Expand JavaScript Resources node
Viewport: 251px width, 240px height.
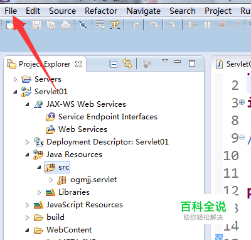pos(27,205)
